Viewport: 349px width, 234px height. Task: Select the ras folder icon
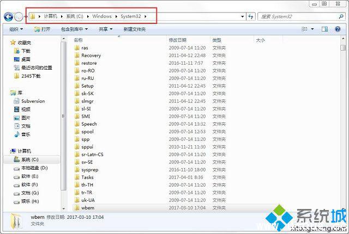coord(77,48)
